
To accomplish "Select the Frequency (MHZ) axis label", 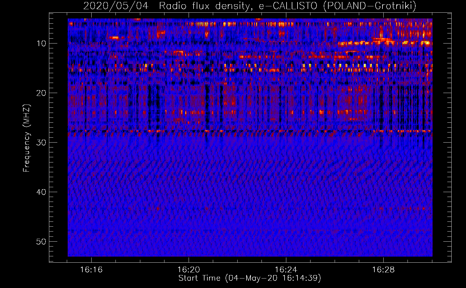I will 26,138.
